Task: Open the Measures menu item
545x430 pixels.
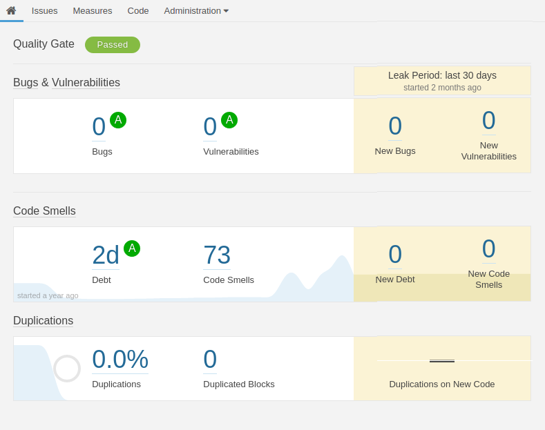Action: click(93, 10)
